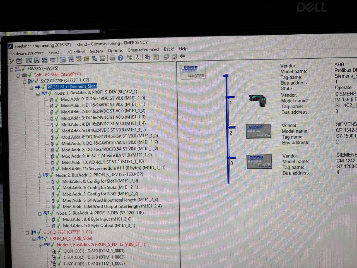This screenshot has width=357, height=268.
Task: Select Node: 1, BusAddr. 2: PROFI_S_FDT12 (ABB_ET_1)
Action: (101, 245)
